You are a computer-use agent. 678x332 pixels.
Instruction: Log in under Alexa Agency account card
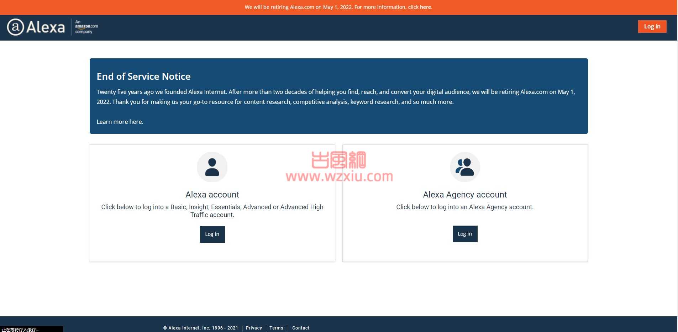click(x=465, y=234)
